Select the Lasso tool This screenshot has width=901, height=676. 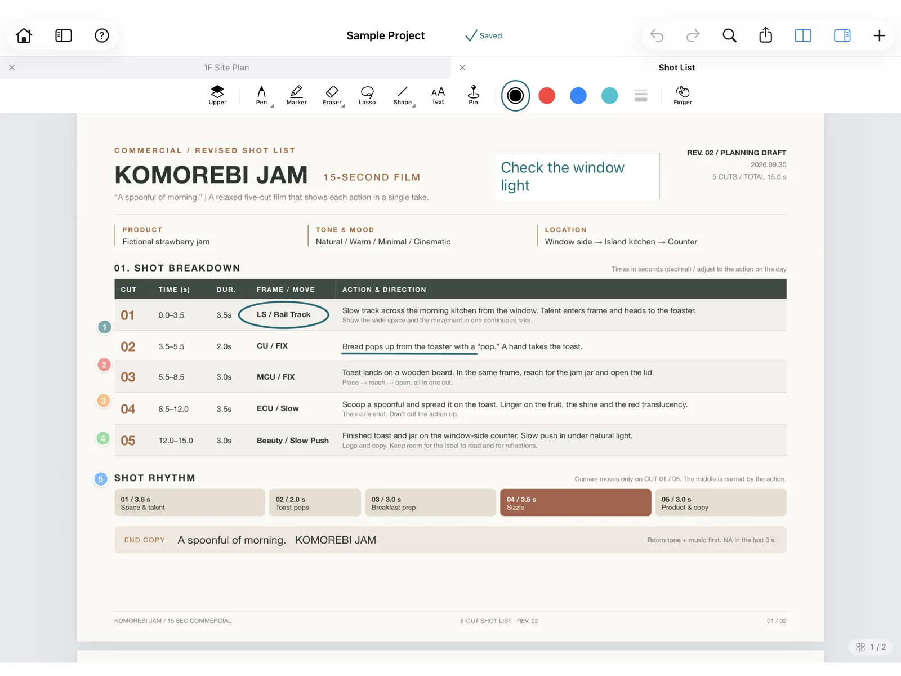367,95
